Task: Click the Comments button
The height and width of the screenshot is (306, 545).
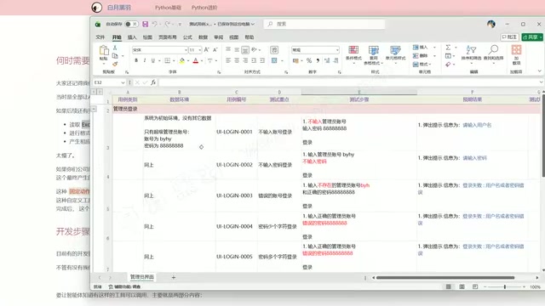Action: click(509, 37)
